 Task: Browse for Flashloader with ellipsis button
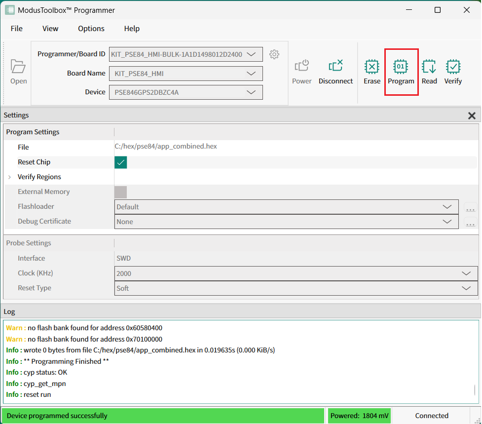pos(470,207)
